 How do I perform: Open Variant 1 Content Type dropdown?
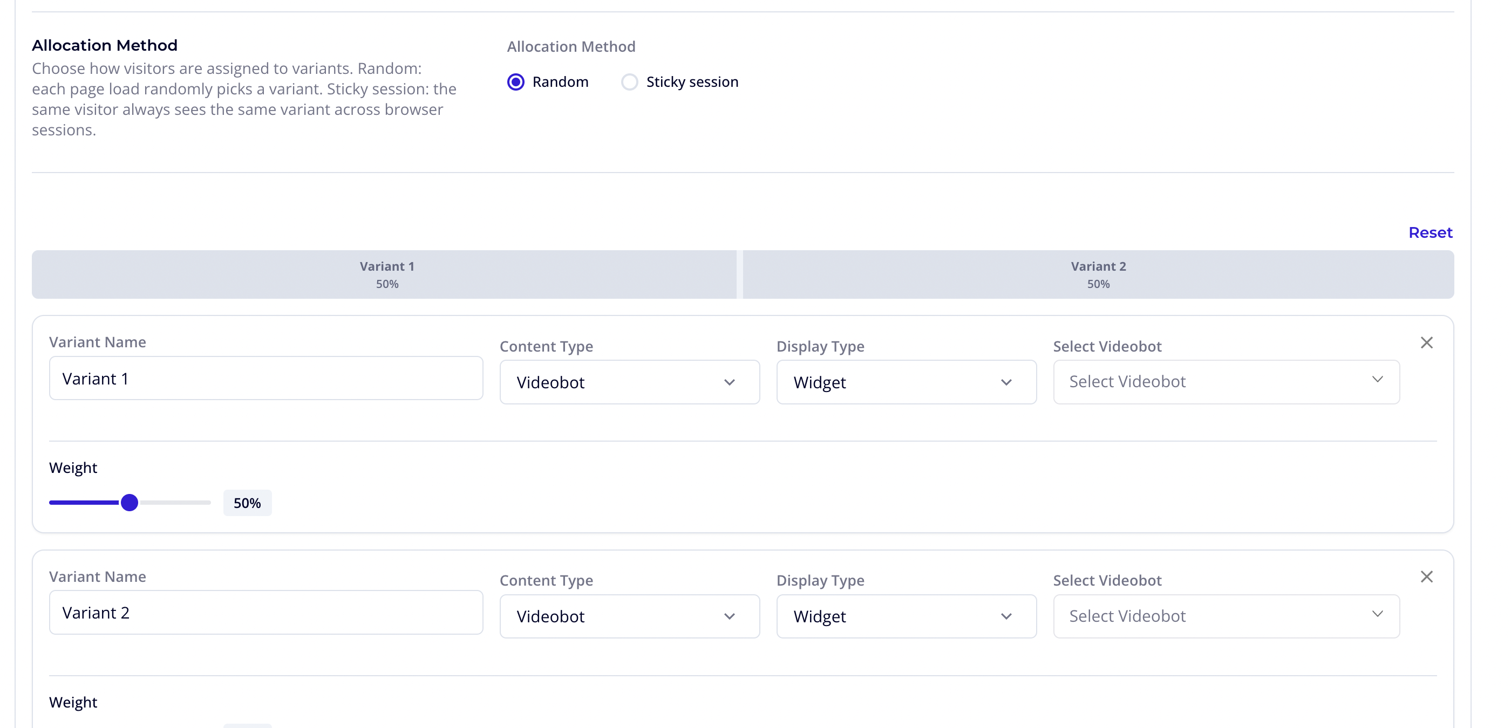pyautogui.click(x=629, y=382)
